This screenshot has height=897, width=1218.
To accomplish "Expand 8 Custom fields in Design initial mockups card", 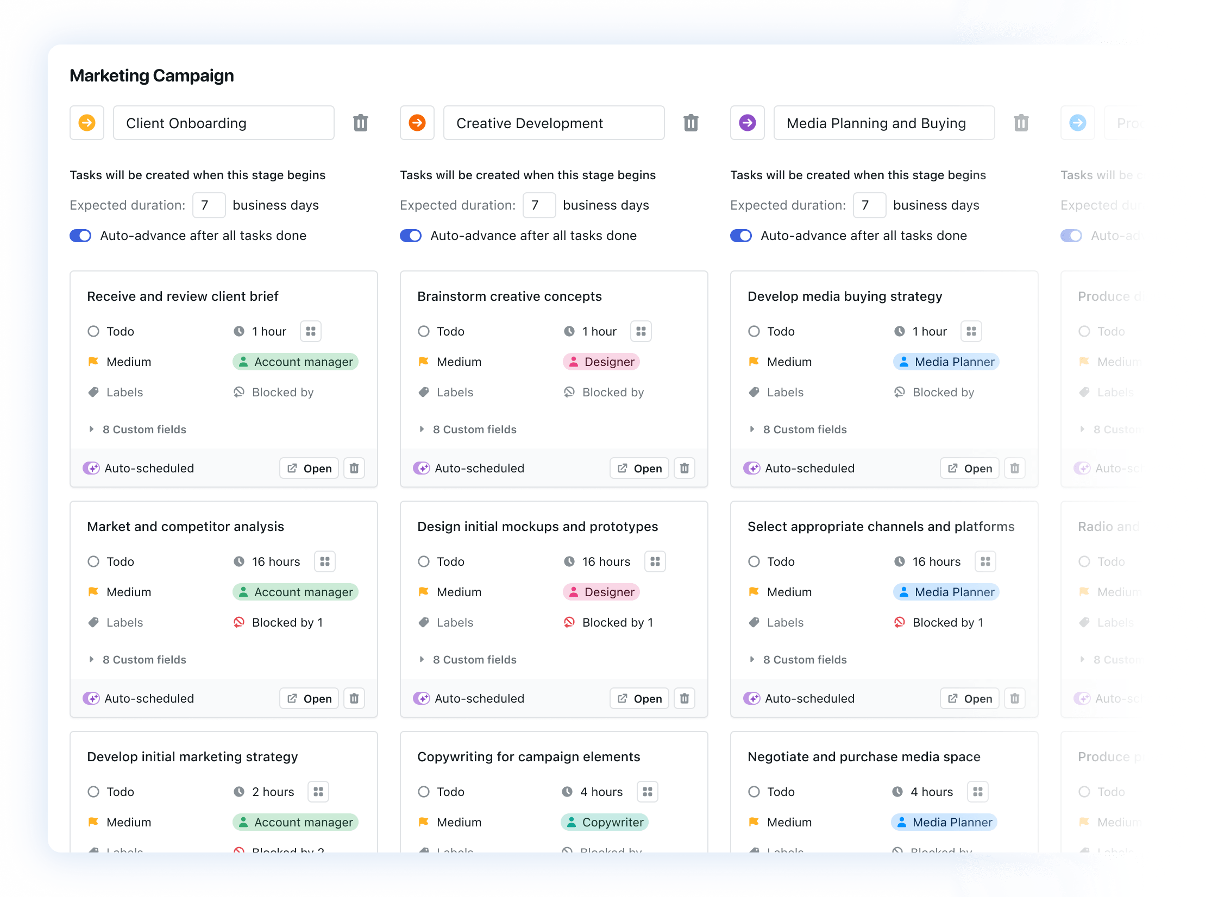I will 468,660.
